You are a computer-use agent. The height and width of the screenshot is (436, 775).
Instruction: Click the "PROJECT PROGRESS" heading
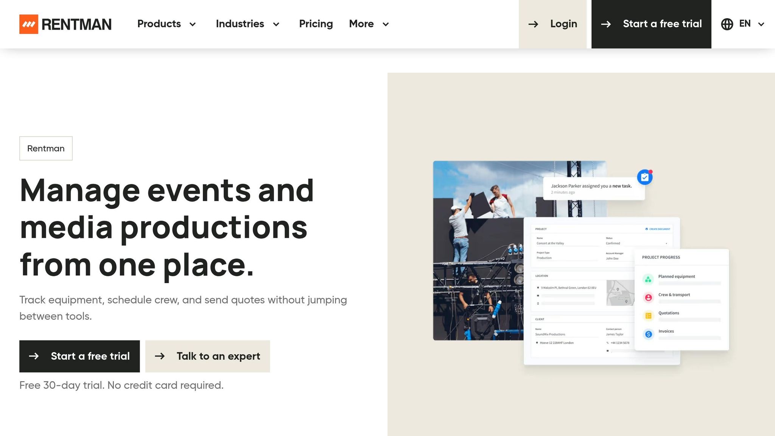[x=661, y=257]
